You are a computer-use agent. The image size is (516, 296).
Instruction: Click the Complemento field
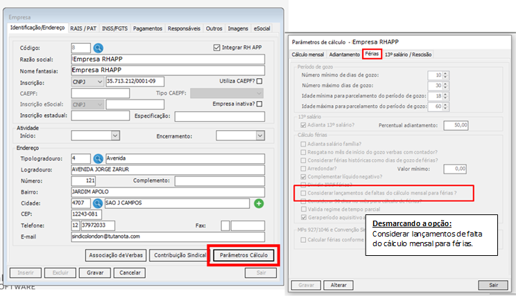[x=220, y=181]
